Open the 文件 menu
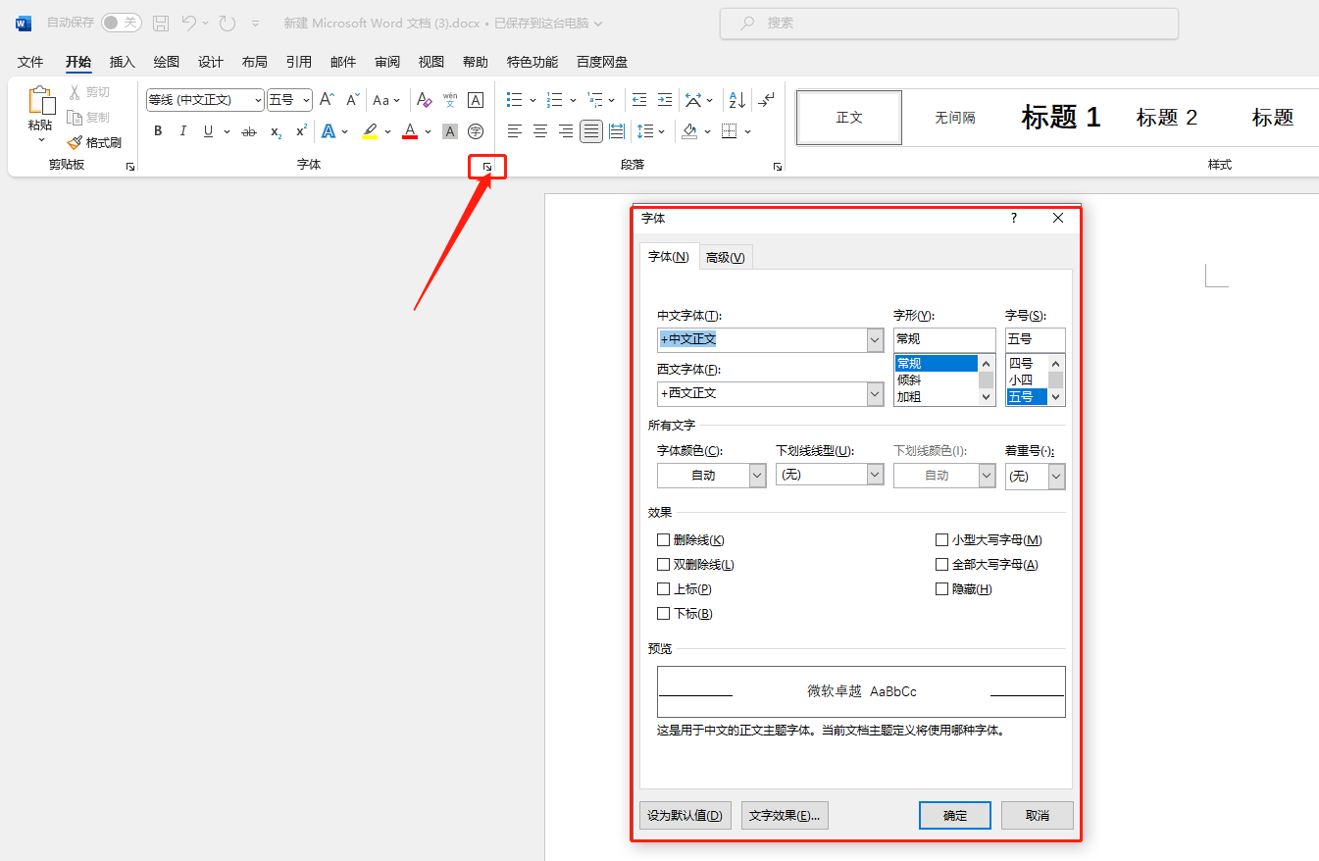Screen dimensions: 1319x861 pyautogui.click(x=30, y=62)
